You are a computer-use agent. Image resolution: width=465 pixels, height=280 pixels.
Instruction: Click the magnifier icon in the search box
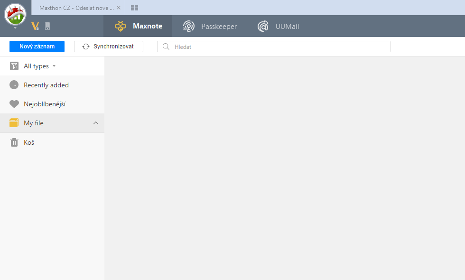(x=166, y=47)
